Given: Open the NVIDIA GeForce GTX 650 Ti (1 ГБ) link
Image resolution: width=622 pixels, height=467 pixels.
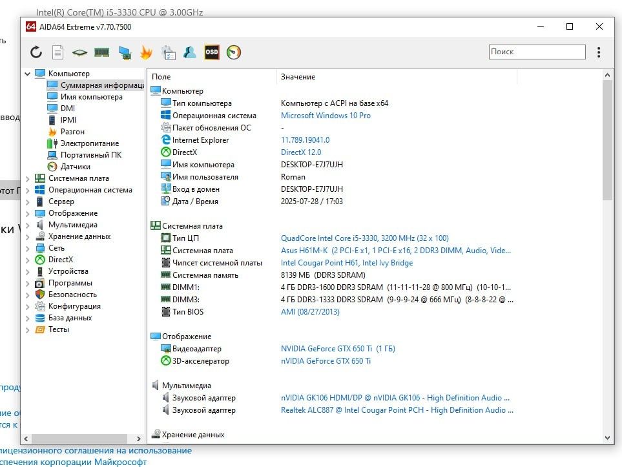Looking at the screenshot, I should pyautogui.click(x=338, y=349).
